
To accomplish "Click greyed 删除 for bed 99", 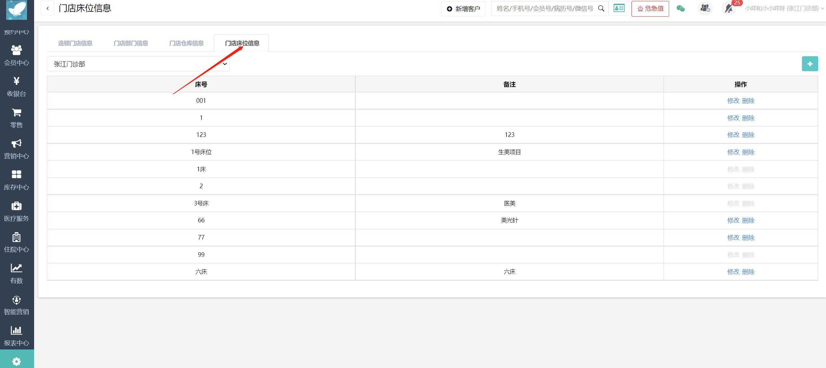I will pos(748,255).
